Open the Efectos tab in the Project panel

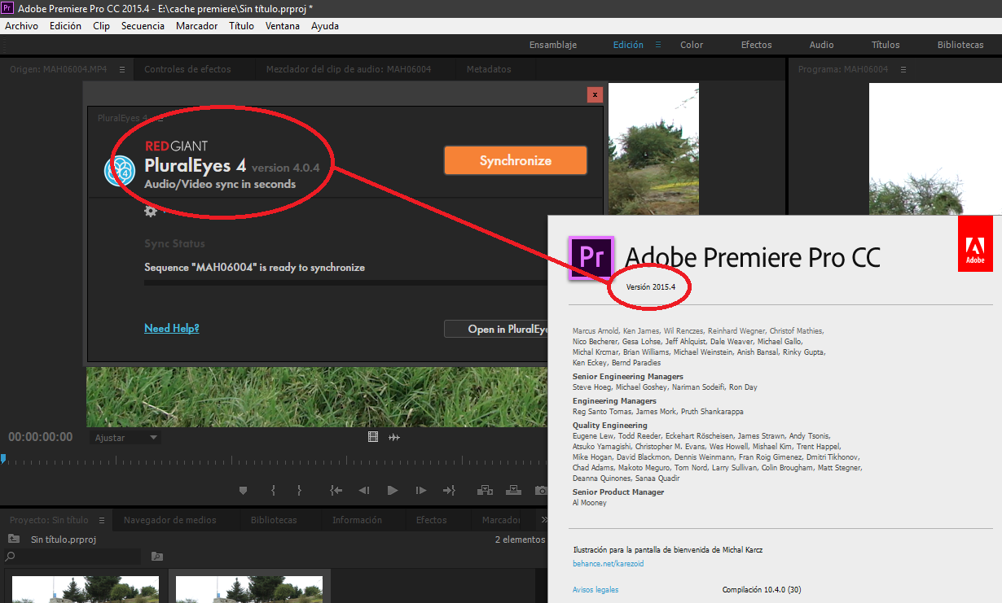pyautogui.click(x=432, y=520)
